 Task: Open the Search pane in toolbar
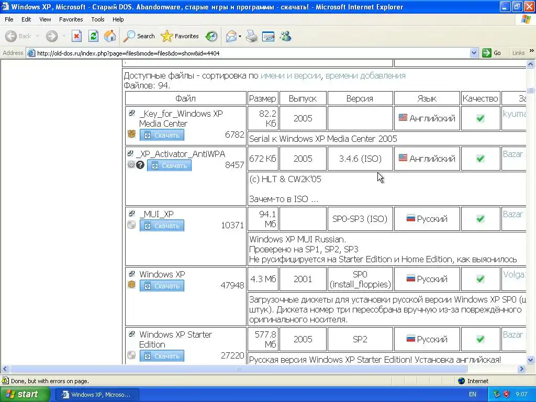139,36
